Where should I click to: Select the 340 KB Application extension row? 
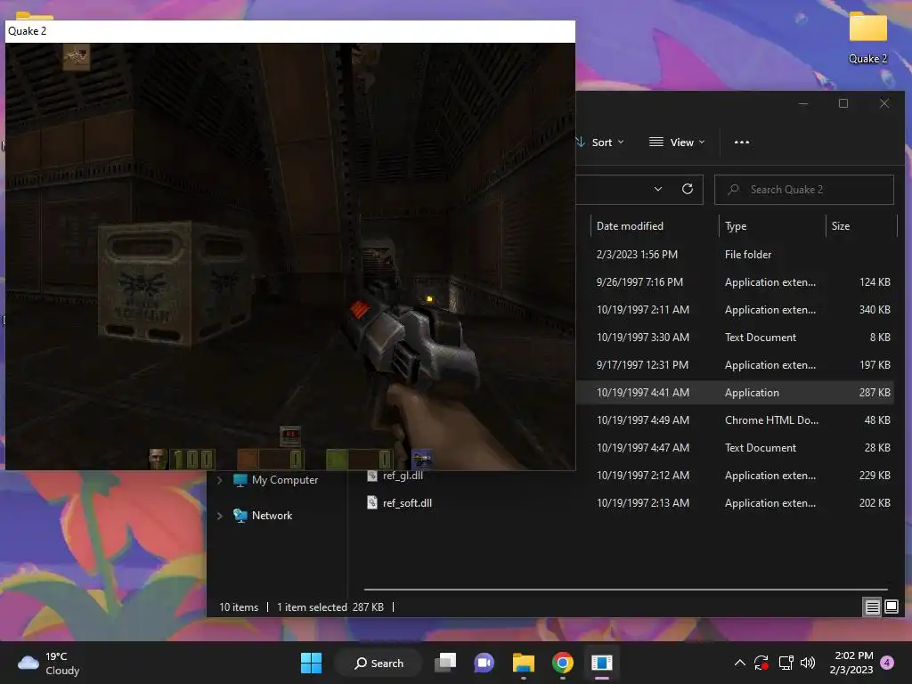(736, 310)
